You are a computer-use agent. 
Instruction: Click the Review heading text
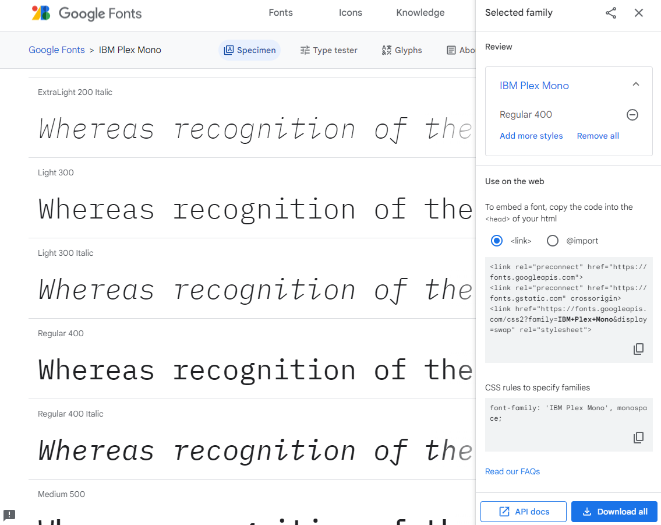click(499, 47)
